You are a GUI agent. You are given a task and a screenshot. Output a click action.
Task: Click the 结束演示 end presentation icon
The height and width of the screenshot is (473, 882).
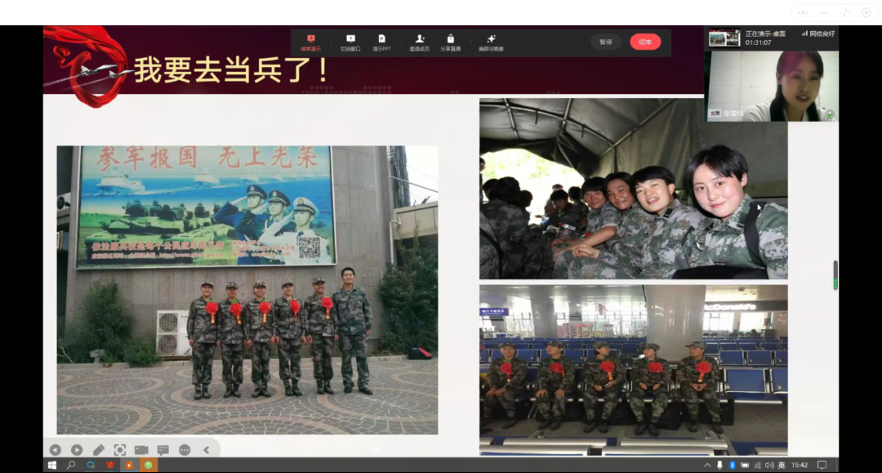pos(310,42)
